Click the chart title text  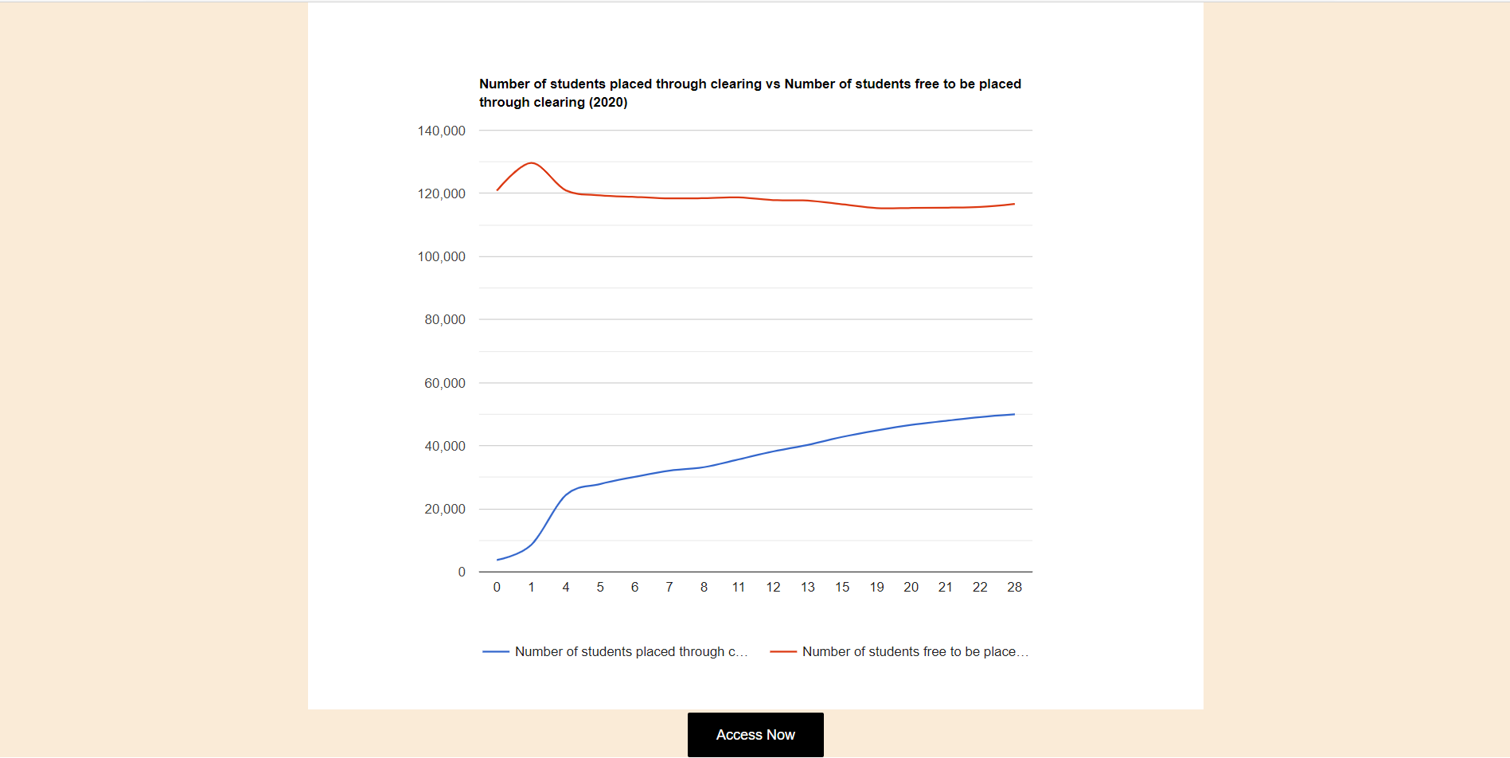750,93
